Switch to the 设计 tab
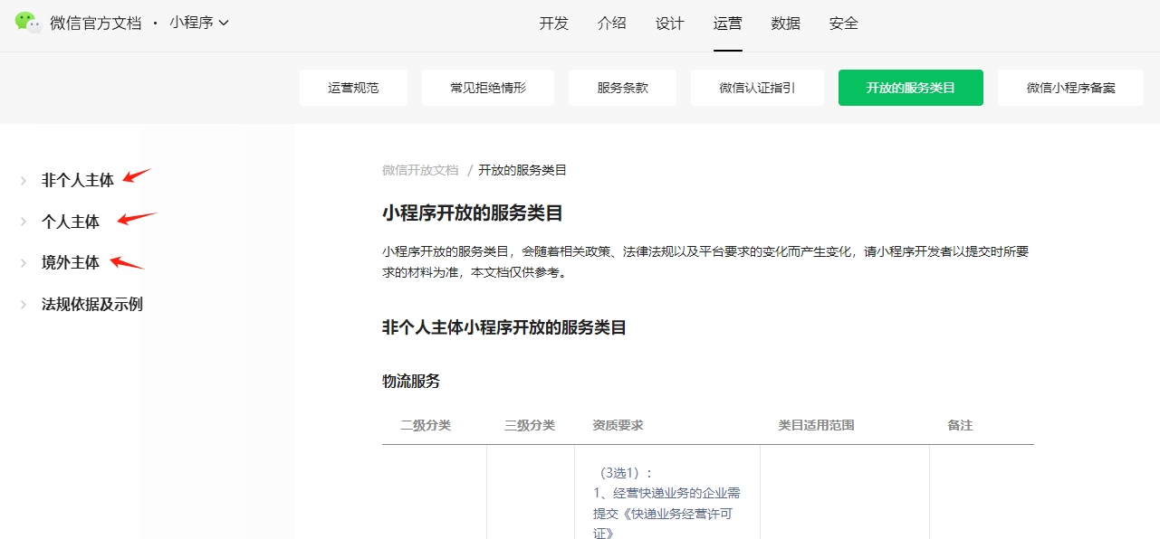The width and height of the screenshot is (1160, 539). 670,24
